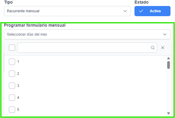Viewport: 175px width, 118px height.
Task: Check the box for day 5
Action: [x=12, y=110]
